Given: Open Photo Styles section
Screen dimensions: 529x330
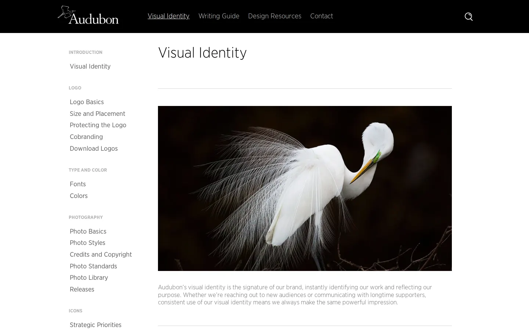Looking at the screenshot, I should coord(87,243).
